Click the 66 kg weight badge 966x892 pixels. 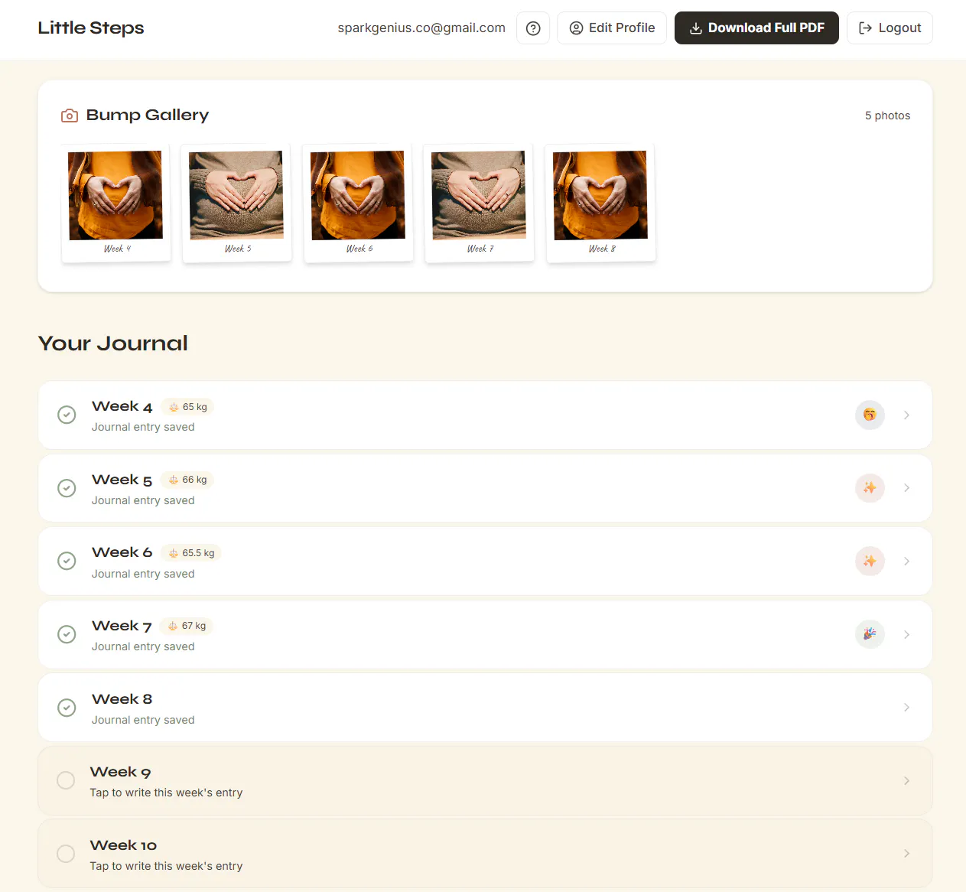pos(187,480)
